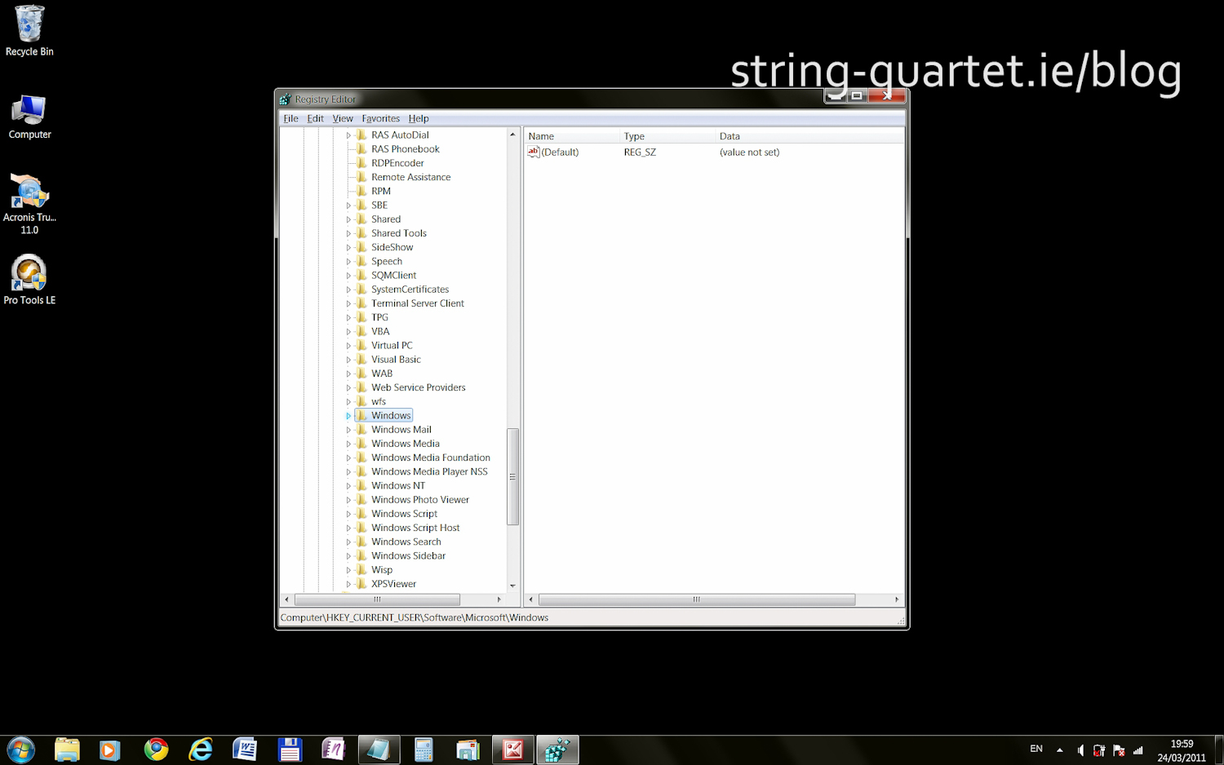Expand the Shared Tools key
Viewport: 1224px width, 765px height.
[348, 233]
